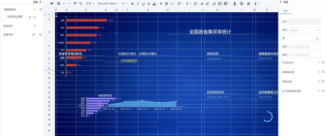This screenshot has height=136, width=327.
Task: Click the circular progress ring chart
Action: [x=267, y=116]
